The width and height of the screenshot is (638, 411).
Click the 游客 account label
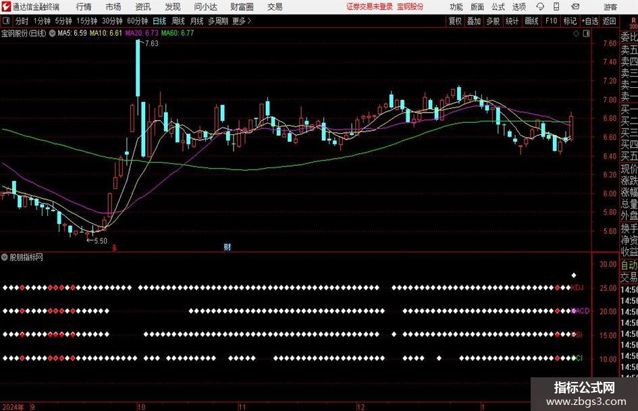click(610, 7)
